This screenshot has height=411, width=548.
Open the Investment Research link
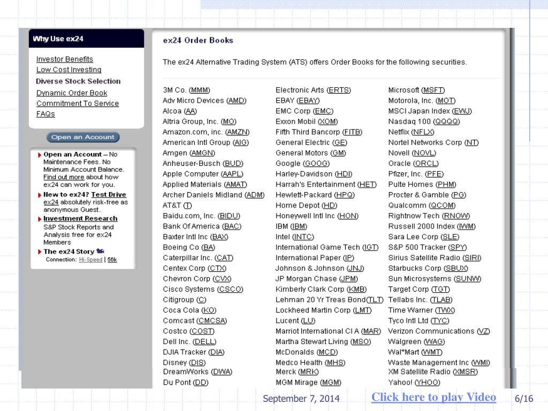[80, 218]
